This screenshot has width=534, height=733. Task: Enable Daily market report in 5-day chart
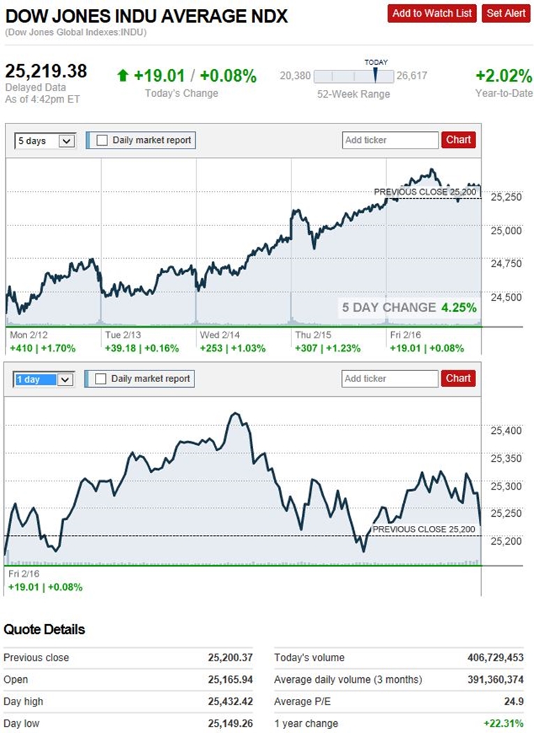tap(102, 140)
